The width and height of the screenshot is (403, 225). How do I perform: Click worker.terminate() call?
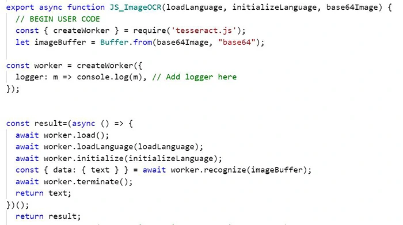pos(86,182)
